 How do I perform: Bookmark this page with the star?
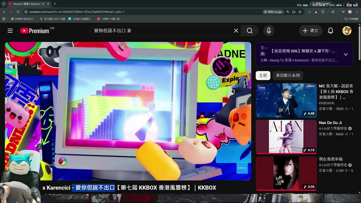point(300,12)
